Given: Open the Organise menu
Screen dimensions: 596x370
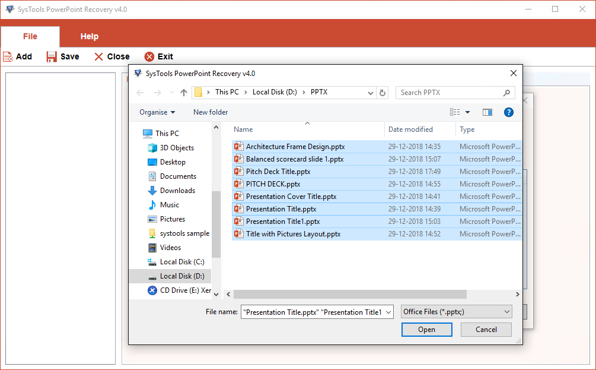Looking at the screenshot, I should [x=157, y=112].
